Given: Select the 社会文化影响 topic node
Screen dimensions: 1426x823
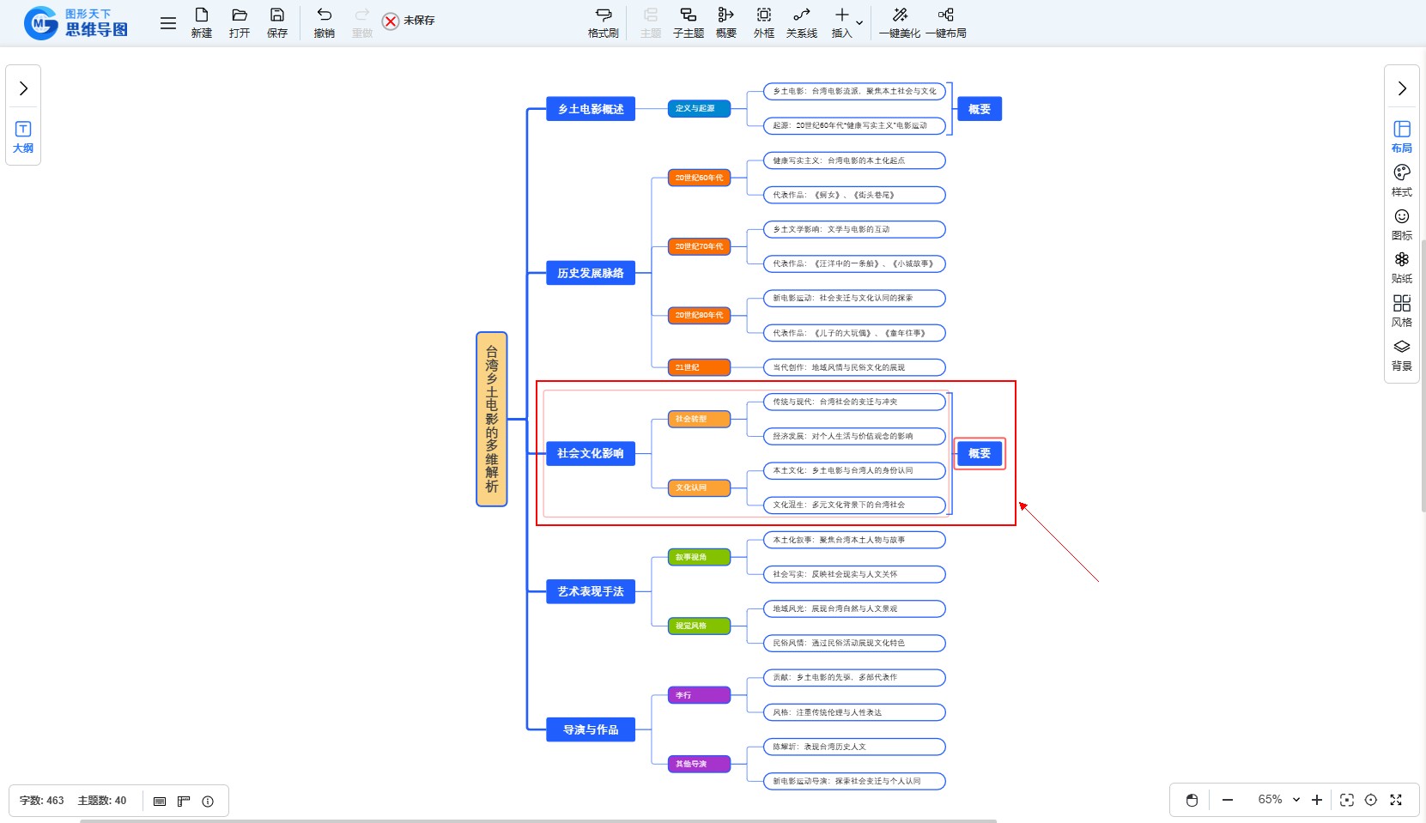Looking at the screenshot, I should 591,453.
